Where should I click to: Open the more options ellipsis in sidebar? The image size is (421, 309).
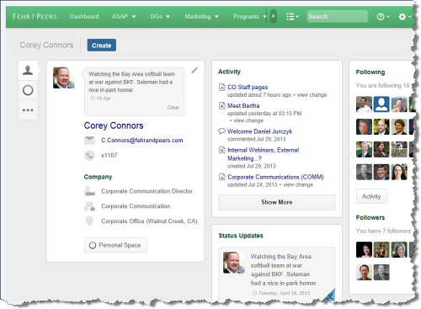(x=28, y=110)
